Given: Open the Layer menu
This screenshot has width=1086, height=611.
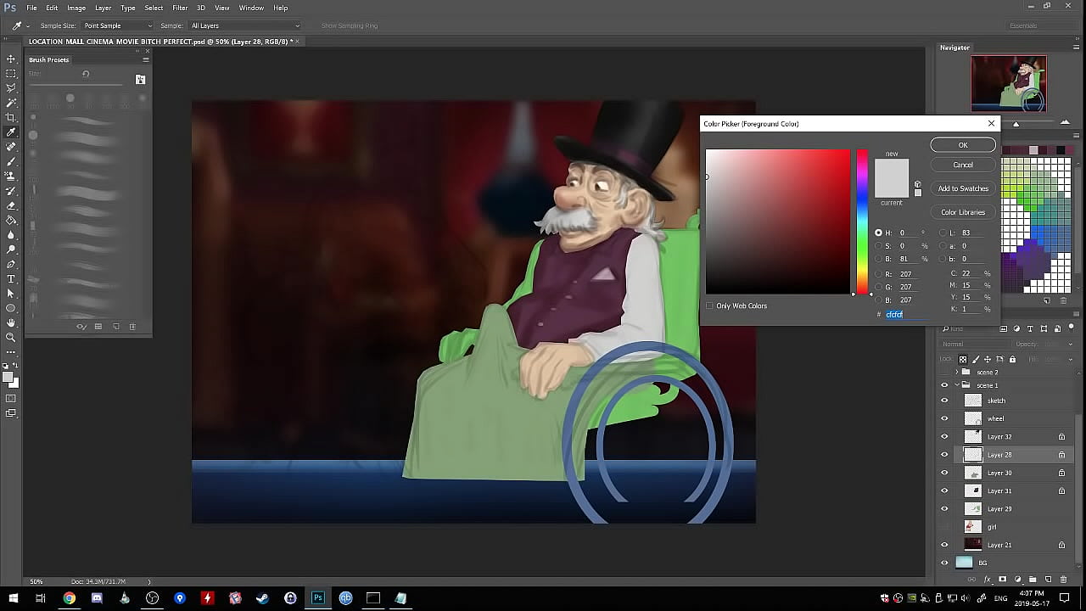Looking at the screenshot, I should 103,8.
